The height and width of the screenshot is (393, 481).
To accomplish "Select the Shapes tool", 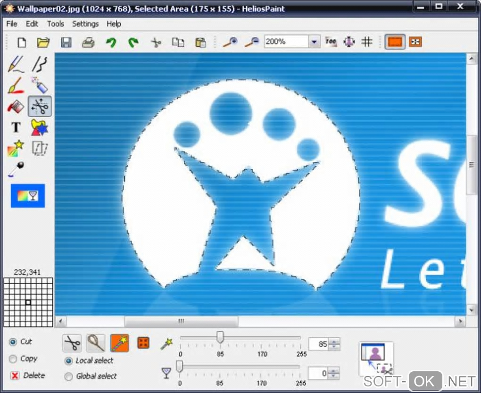I will pyautogui.click(x=40, y=128).
